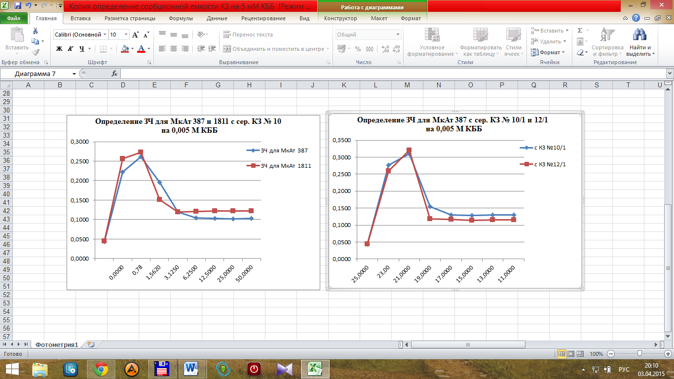Image resolution: width=674 pixels, height=379 pixels.
Task: Click the Save icon in quick access toolbar
Action: point(18,6)
